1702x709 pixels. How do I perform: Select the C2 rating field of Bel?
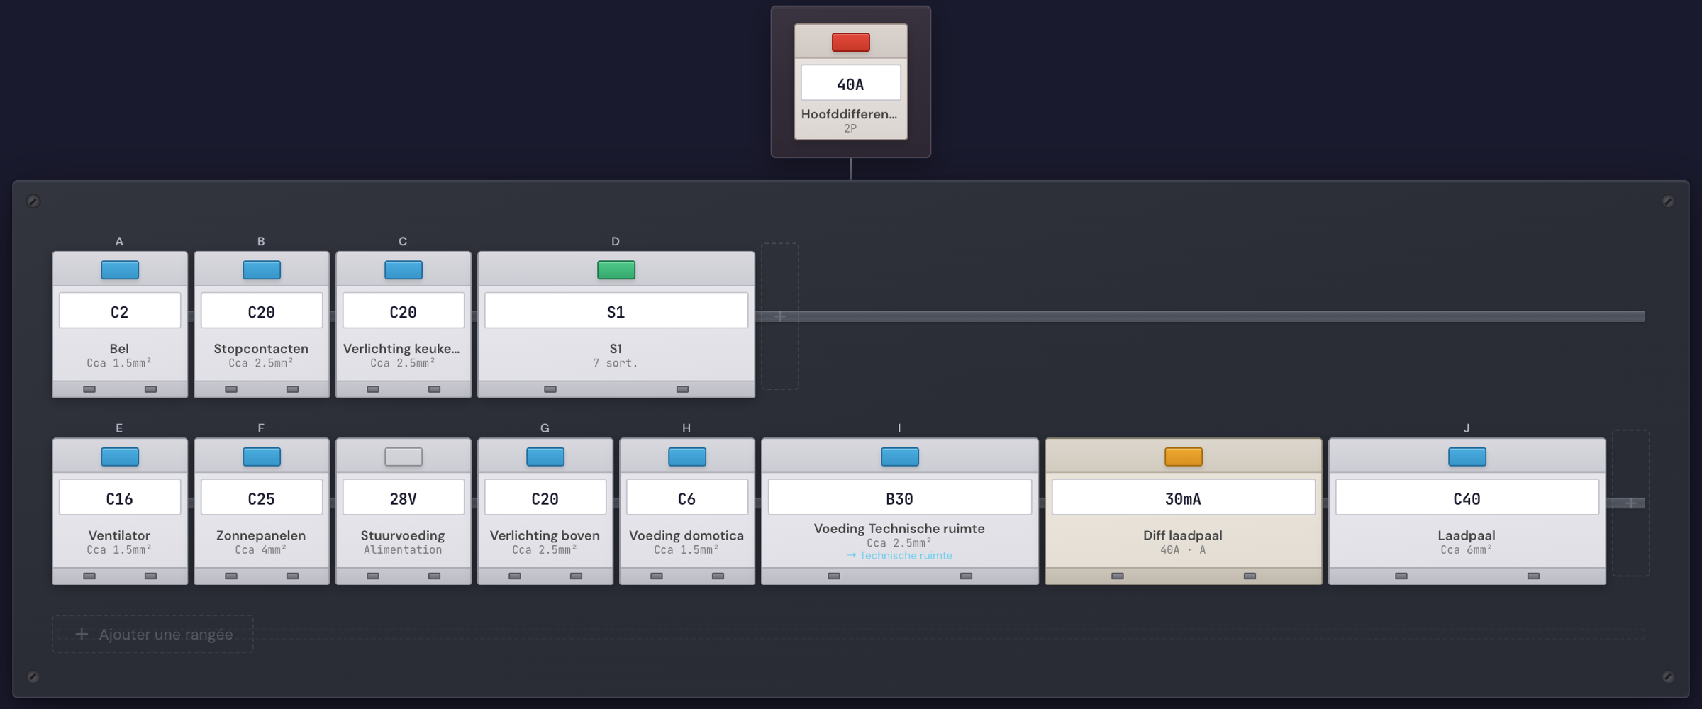click(x=120, y=311)
